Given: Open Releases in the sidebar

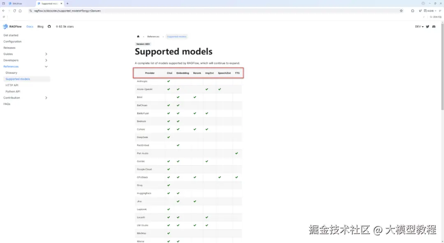Looking at the screenshot, I should 9,48.
